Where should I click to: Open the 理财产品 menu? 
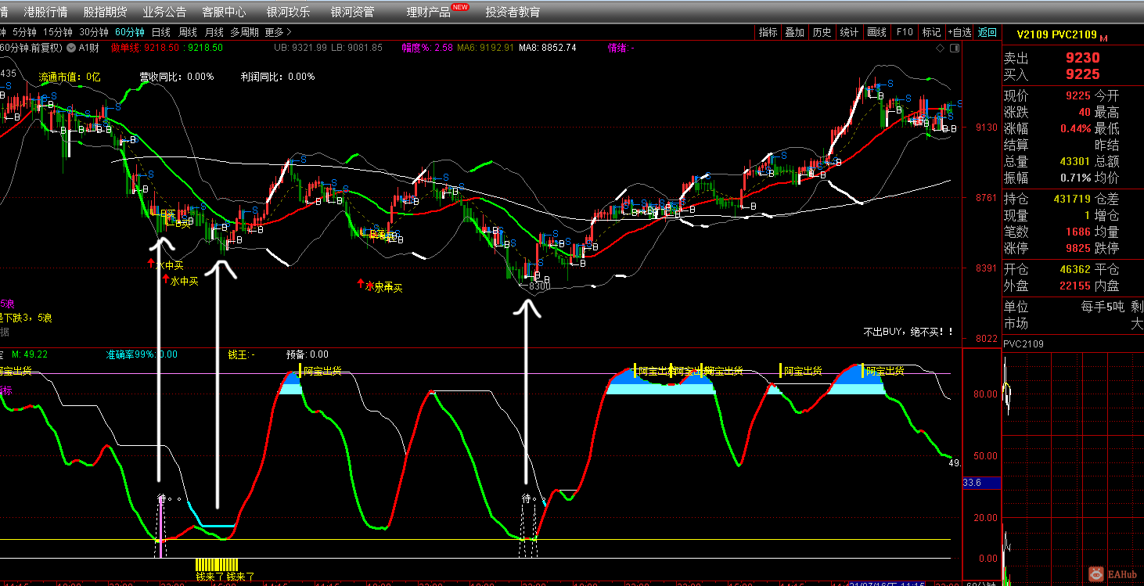click(428, 12)
